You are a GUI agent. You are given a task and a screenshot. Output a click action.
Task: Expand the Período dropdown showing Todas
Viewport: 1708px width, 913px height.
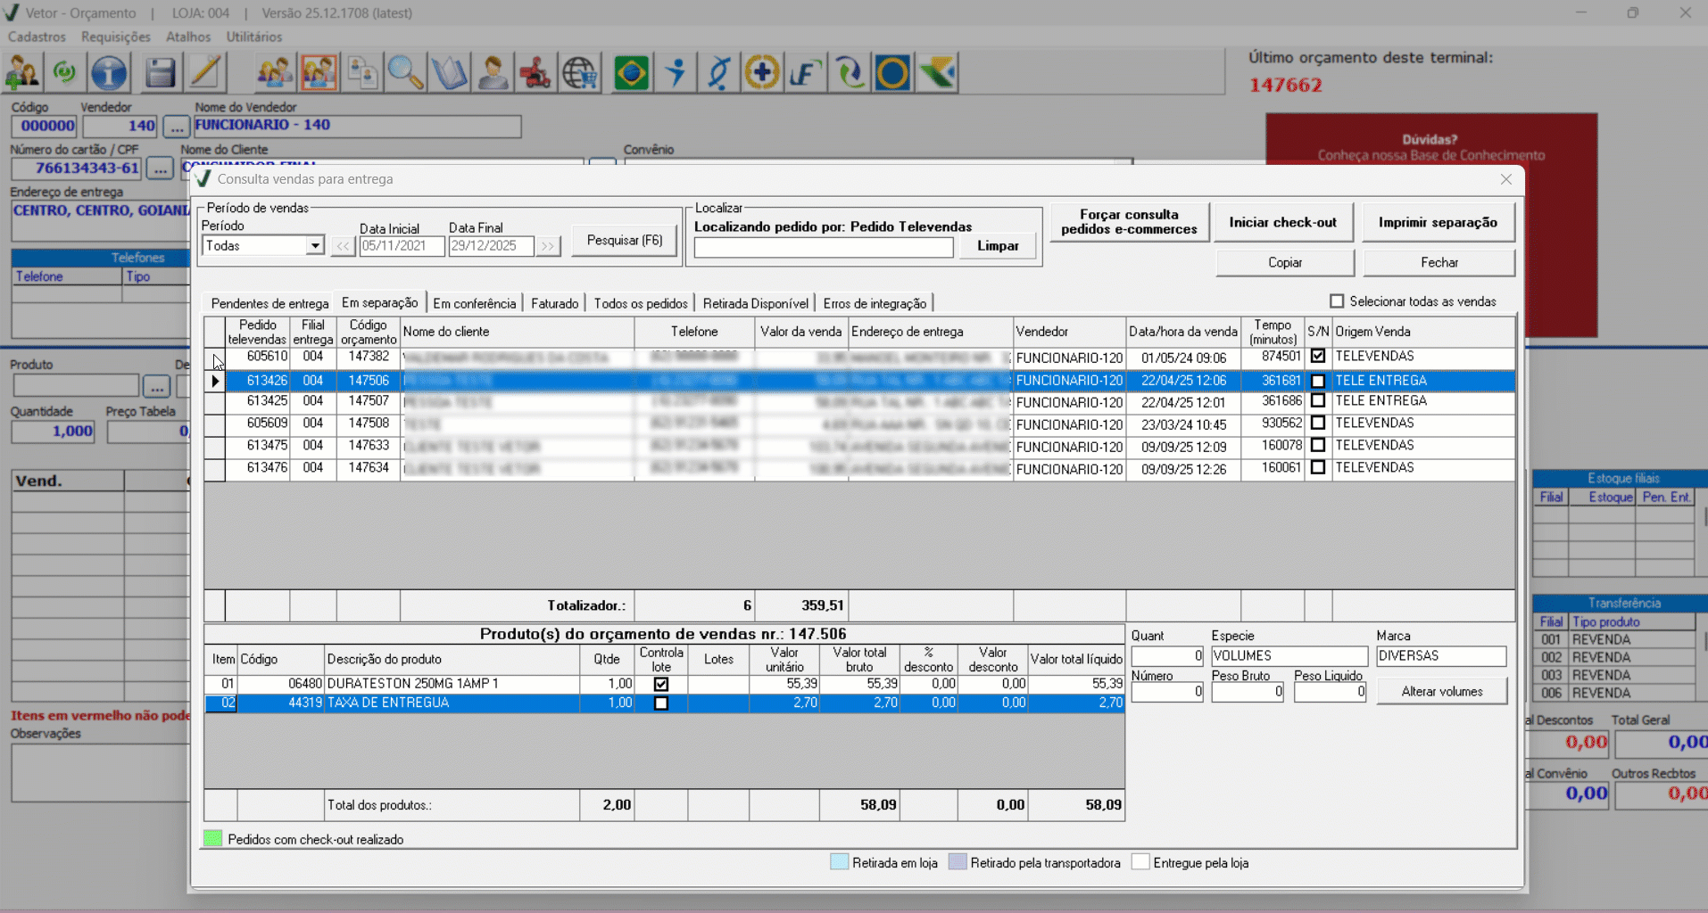click(x=314, y=246)
